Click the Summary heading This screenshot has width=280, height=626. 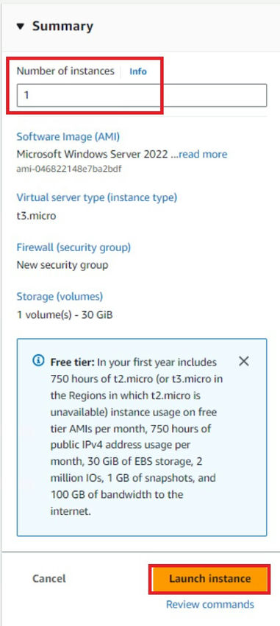[x=62, y=27]
